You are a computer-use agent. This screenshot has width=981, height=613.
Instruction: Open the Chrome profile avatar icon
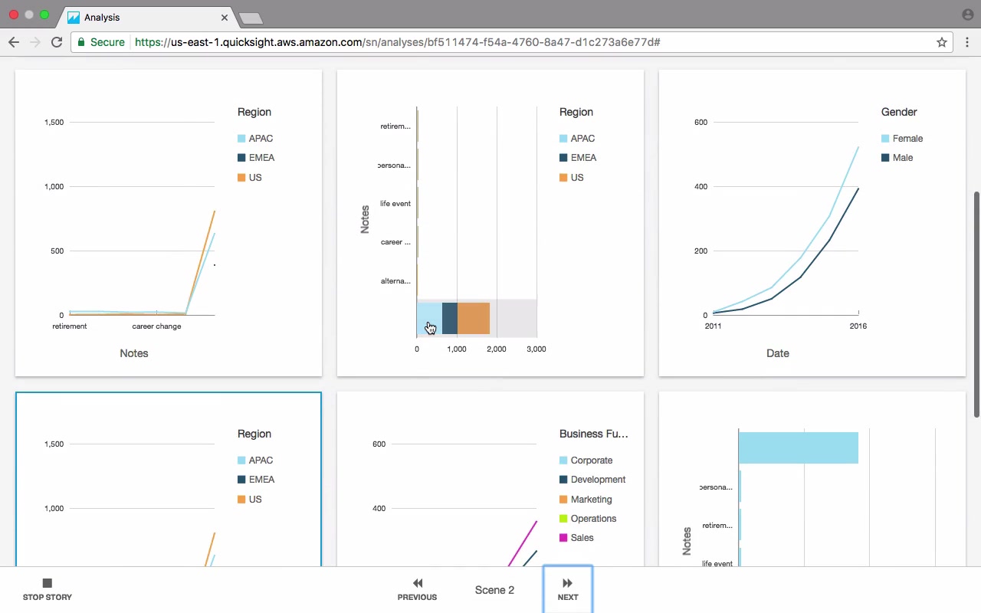pos(967,15)
